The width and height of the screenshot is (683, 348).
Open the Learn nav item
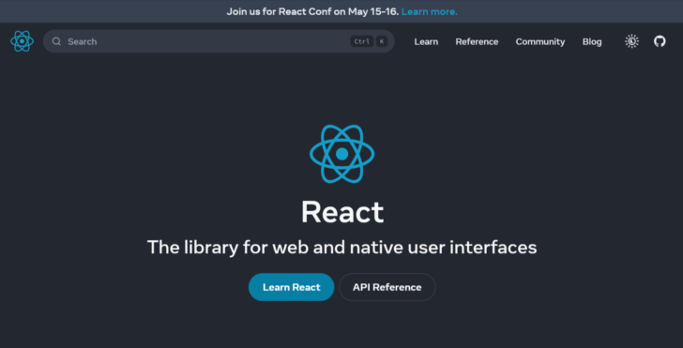click(x=426, y=42)
